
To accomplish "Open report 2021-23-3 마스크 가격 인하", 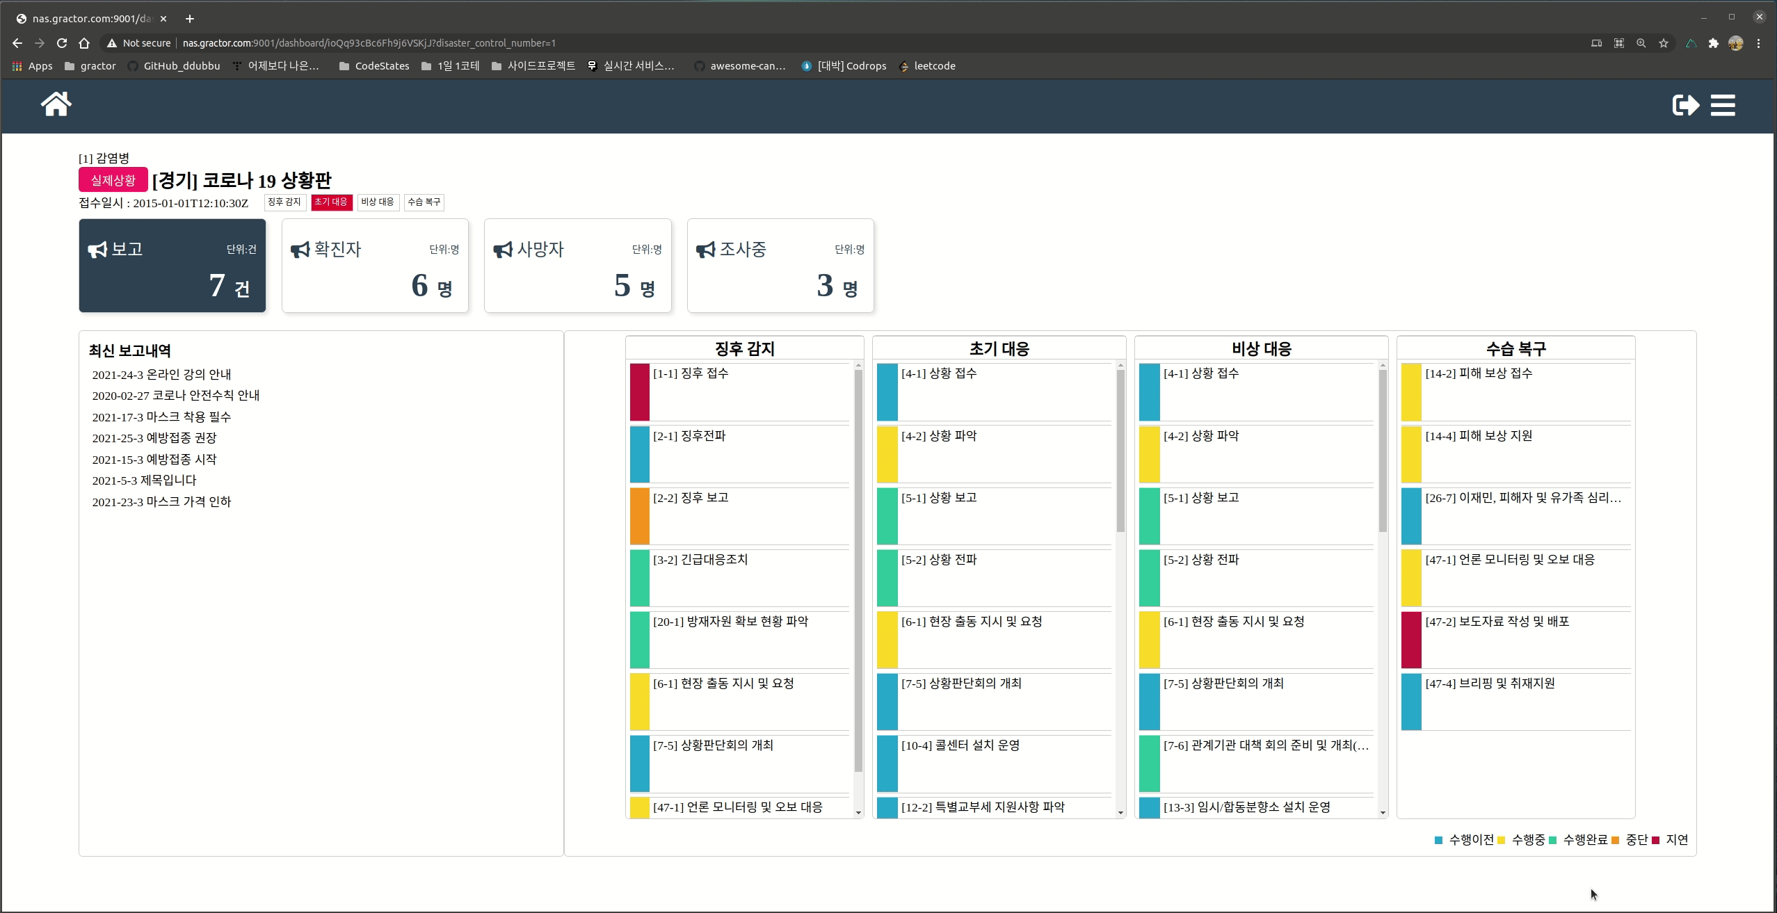I will click(x=161, y=501).
